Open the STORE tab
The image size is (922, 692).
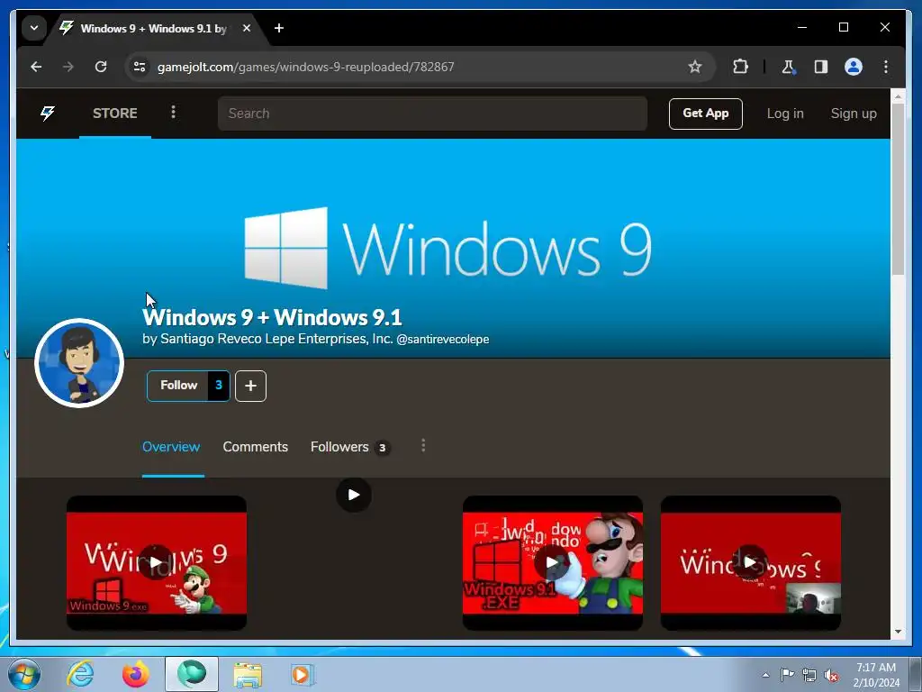pos(114,113)
